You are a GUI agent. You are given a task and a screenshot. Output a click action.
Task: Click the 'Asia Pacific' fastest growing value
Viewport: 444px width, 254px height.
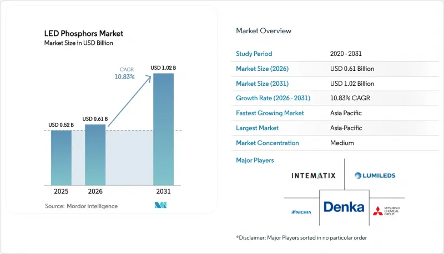click(346, 113)
